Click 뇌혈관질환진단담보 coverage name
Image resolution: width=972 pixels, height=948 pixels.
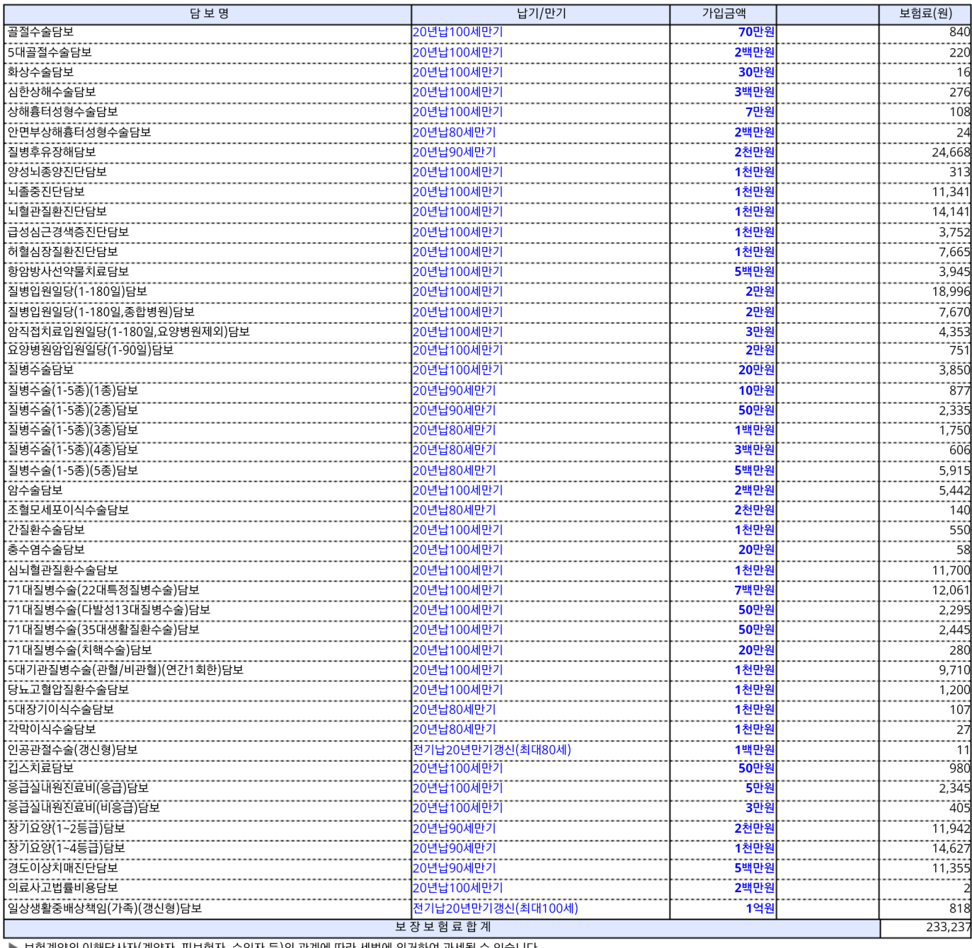57,212
